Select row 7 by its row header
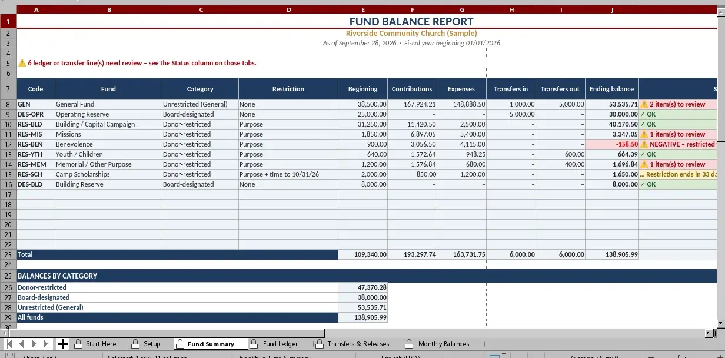The width and height of the screenshot is (725, 358). (x=8, y=89)
